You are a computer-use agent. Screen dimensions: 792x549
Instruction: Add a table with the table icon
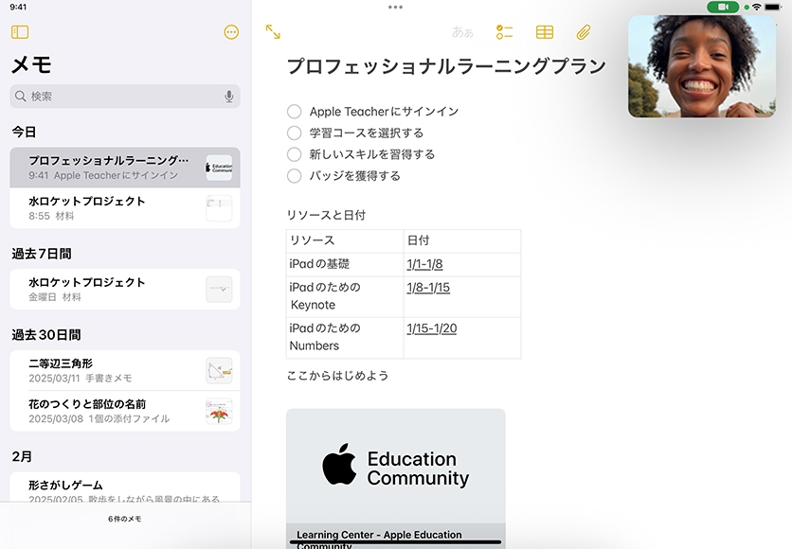pyautogui.click(x=545, y=32)
